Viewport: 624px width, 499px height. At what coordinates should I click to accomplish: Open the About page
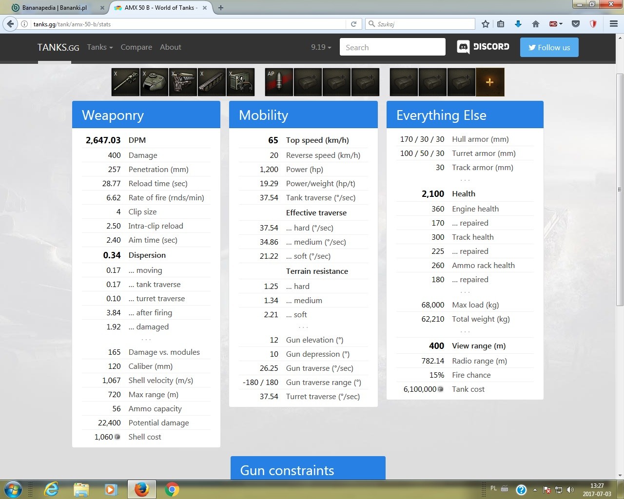[x=171, y=47]
